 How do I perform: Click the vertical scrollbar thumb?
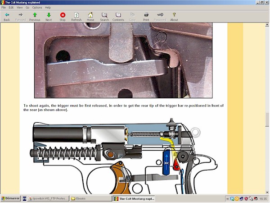pyautogui.click(x=267, y=119)
